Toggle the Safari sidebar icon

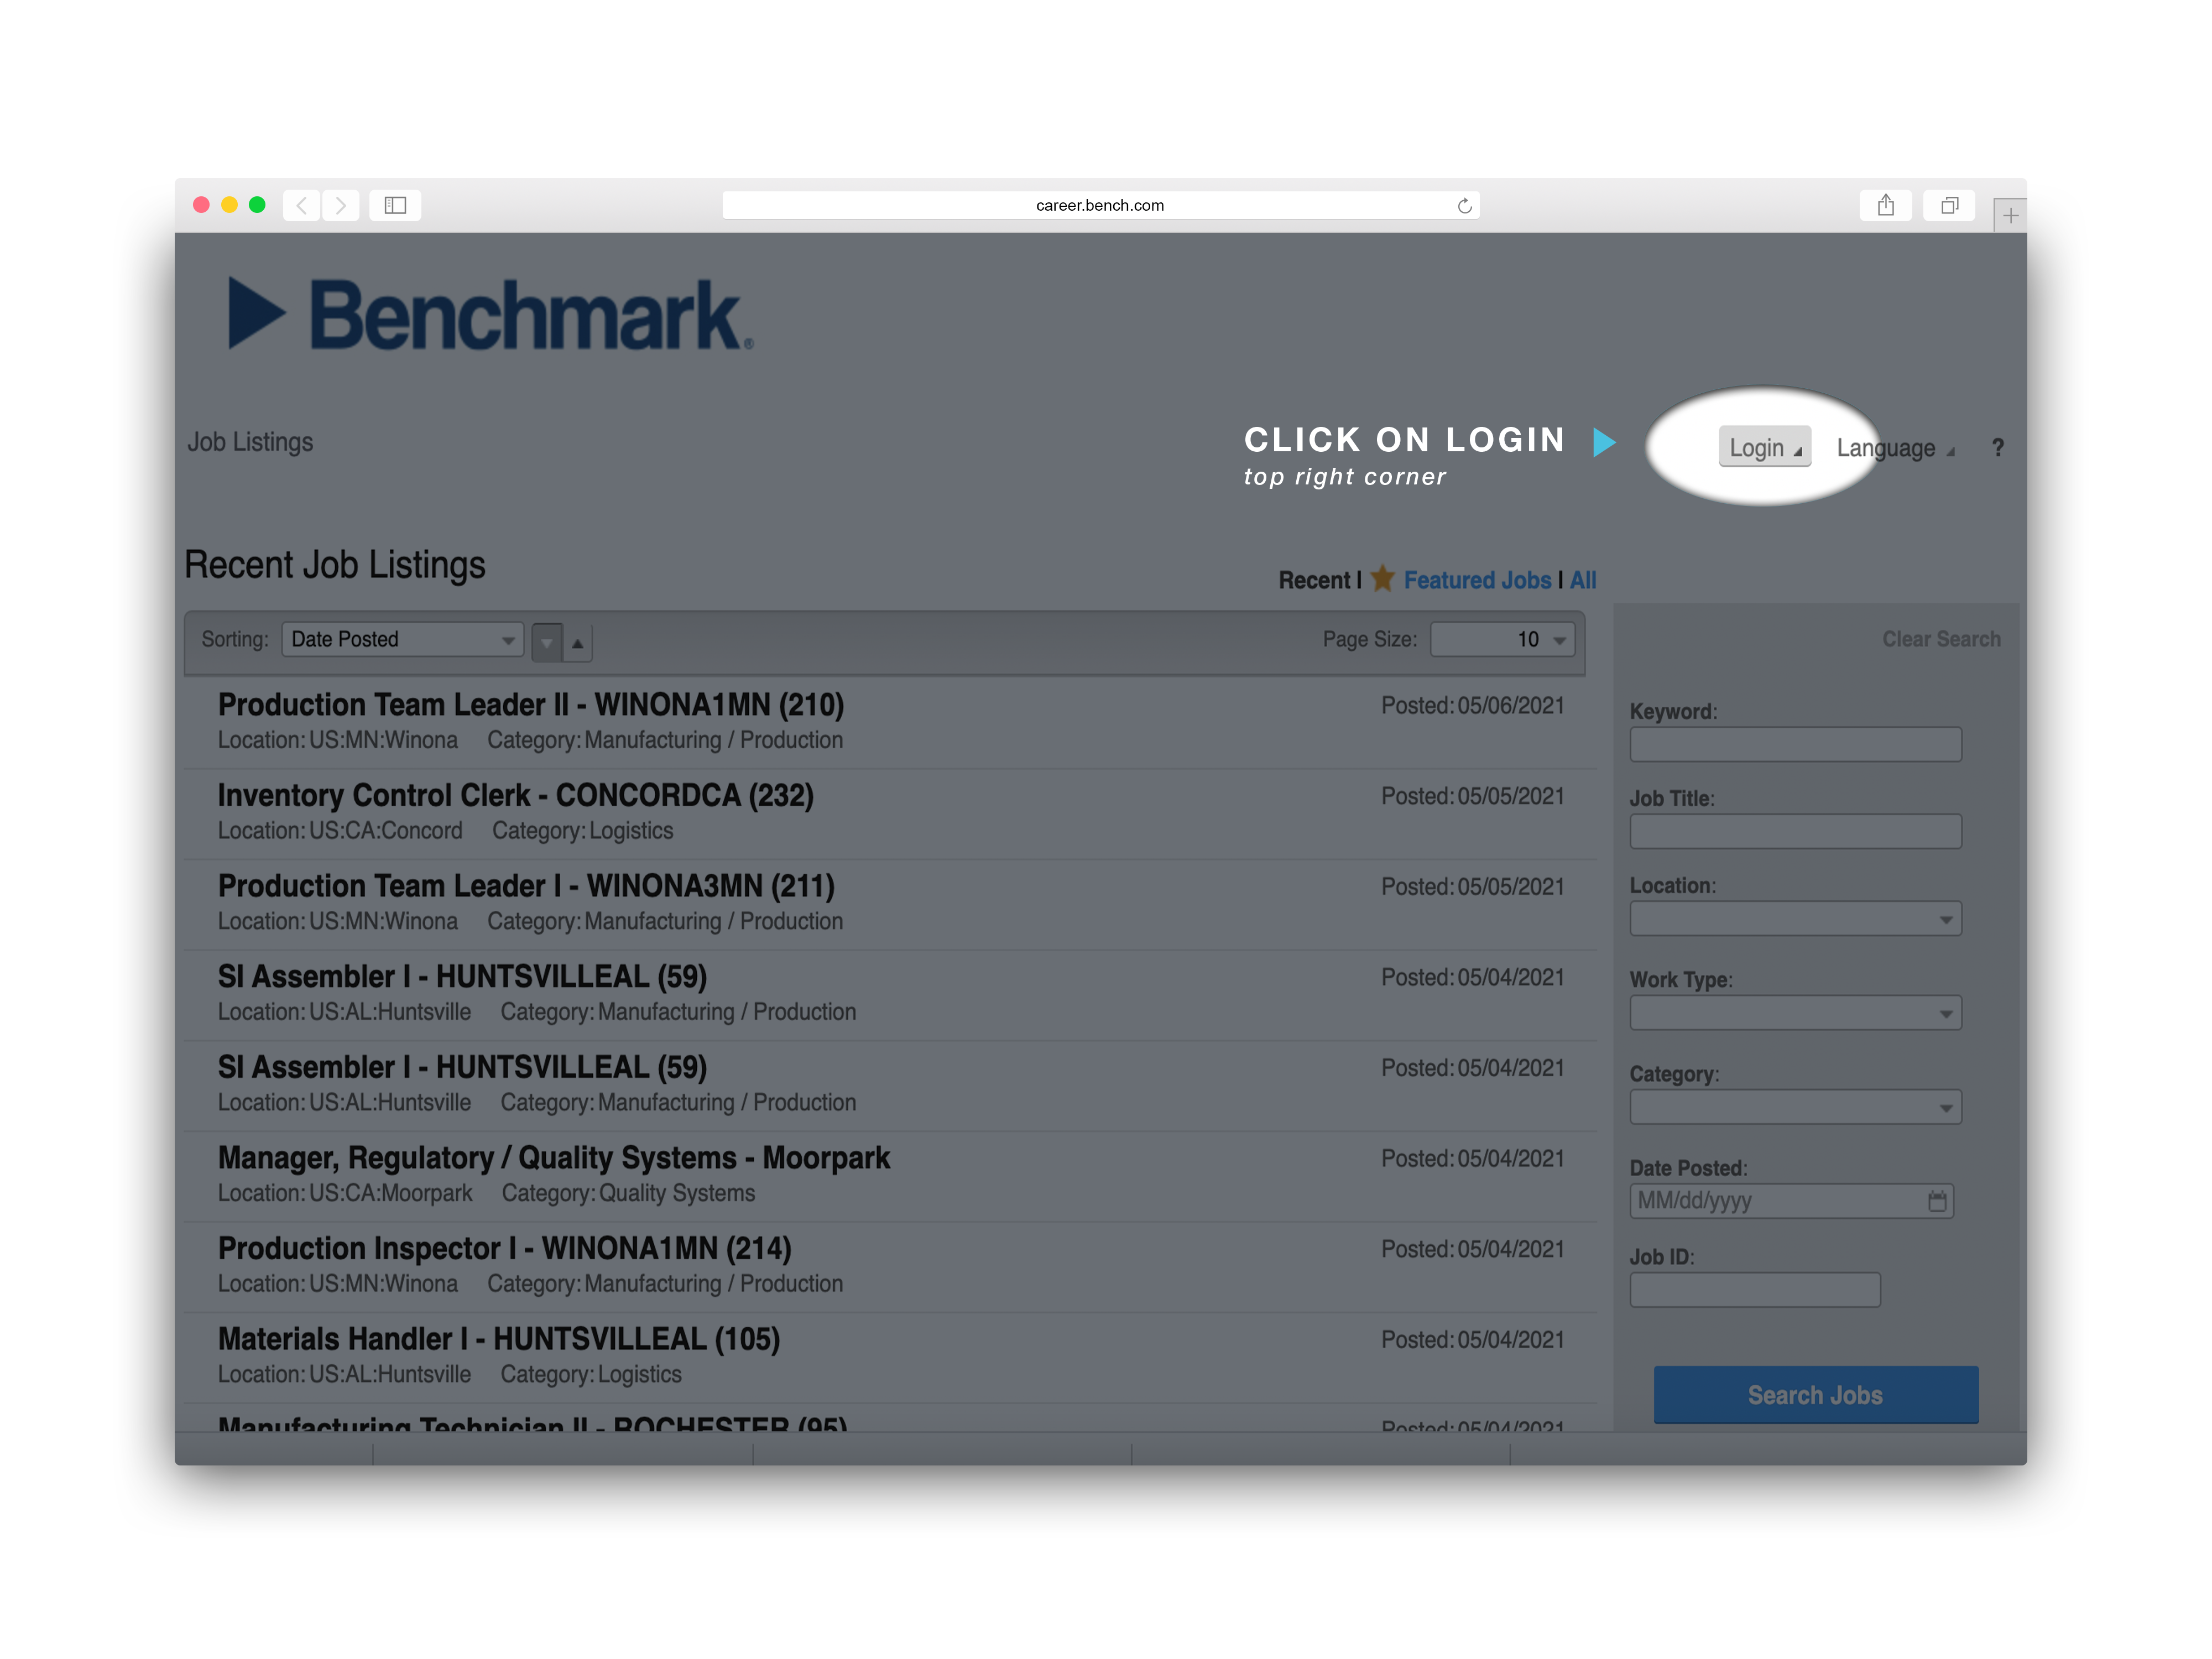395,205
